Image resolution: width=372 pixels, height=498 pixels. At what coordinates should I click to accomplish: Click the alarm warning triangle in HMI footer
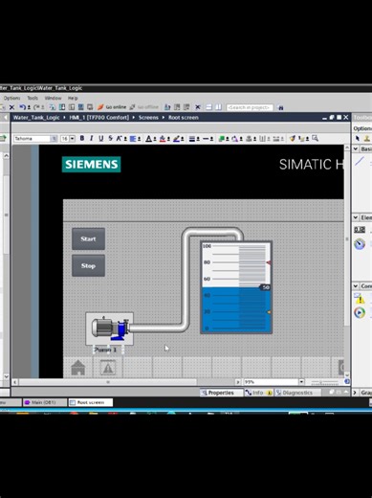(x=108, y=368)
